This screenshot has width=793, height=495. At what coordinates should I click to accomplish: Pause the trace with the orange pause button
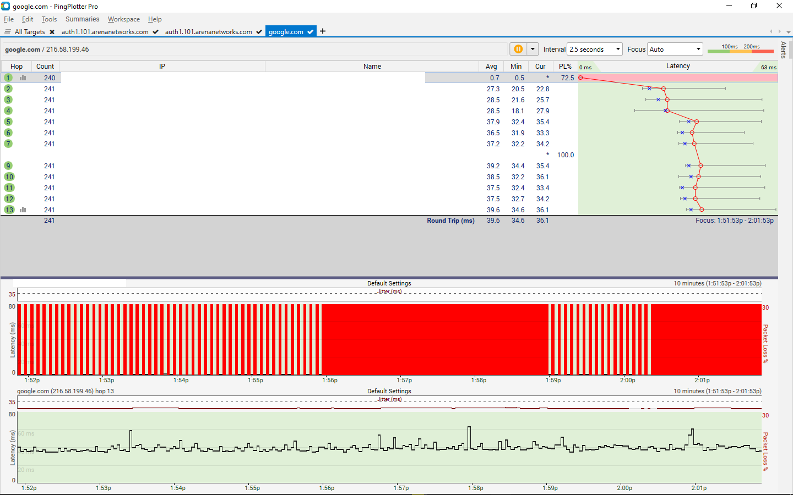pyautogui.click(x=518, y=49)
